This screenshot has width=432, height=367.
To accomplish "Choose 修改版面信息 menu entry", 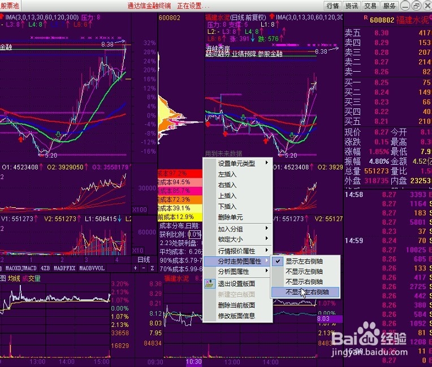I will coord(237,316).
